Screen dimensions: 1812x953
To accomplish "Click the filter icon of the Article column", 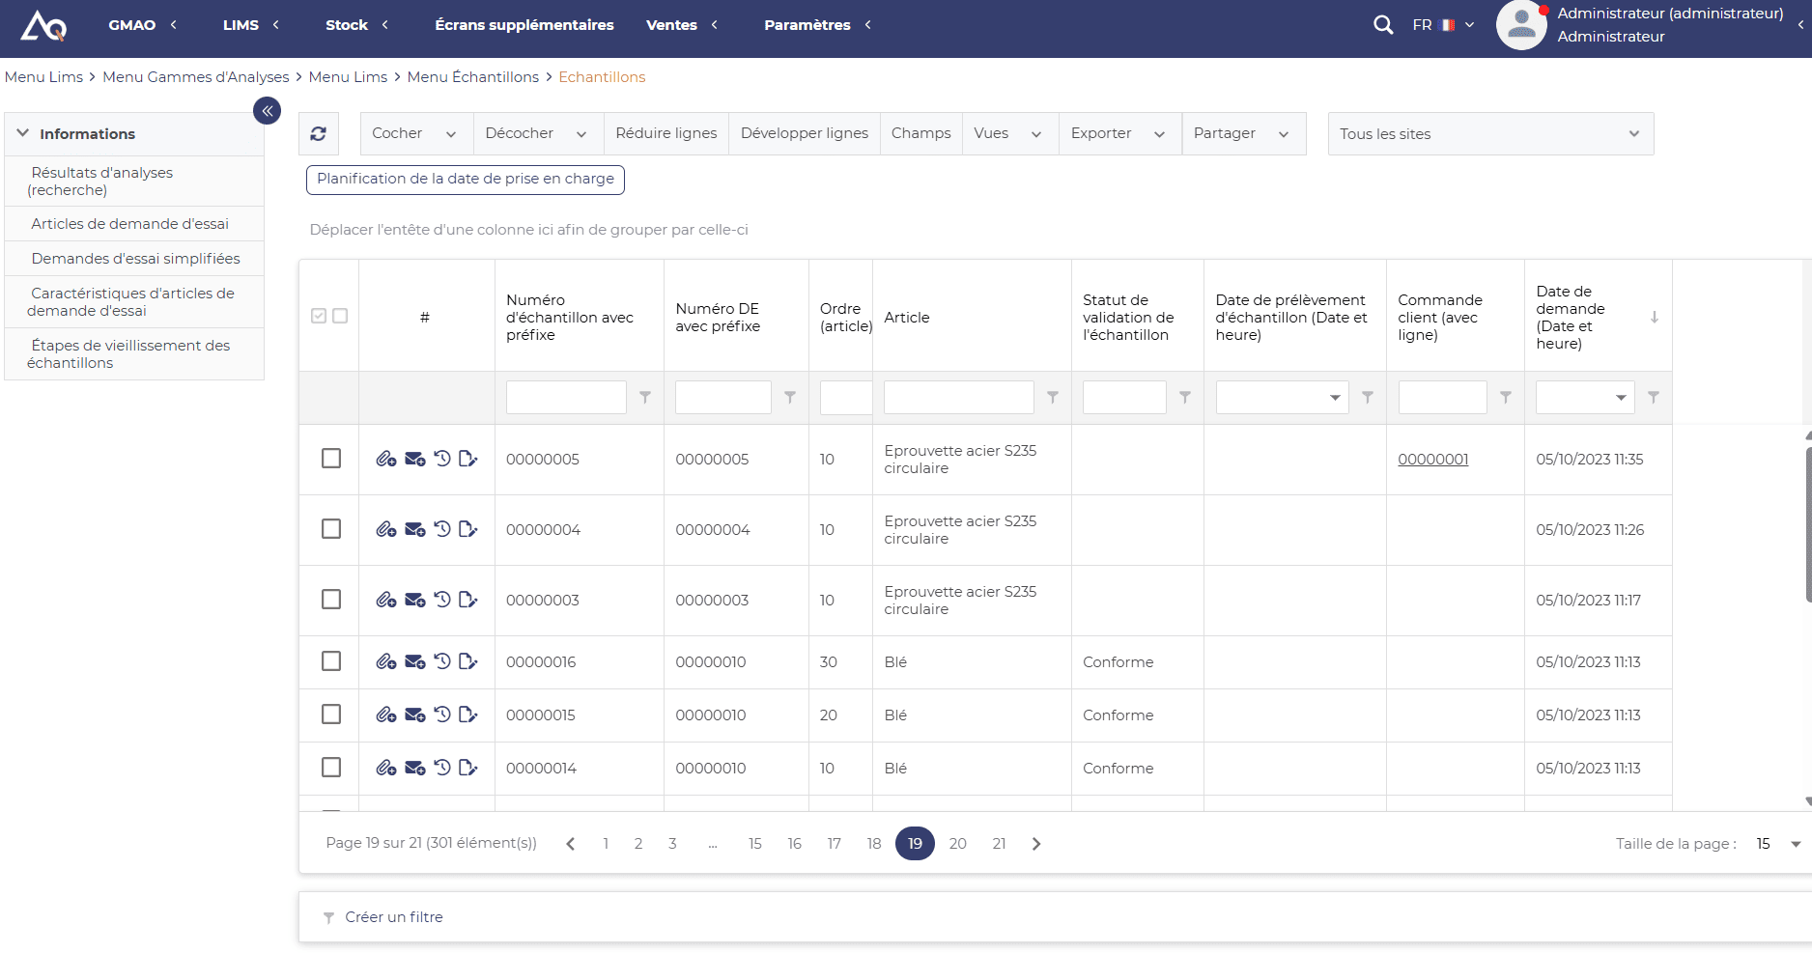I will pos(1053,398).
